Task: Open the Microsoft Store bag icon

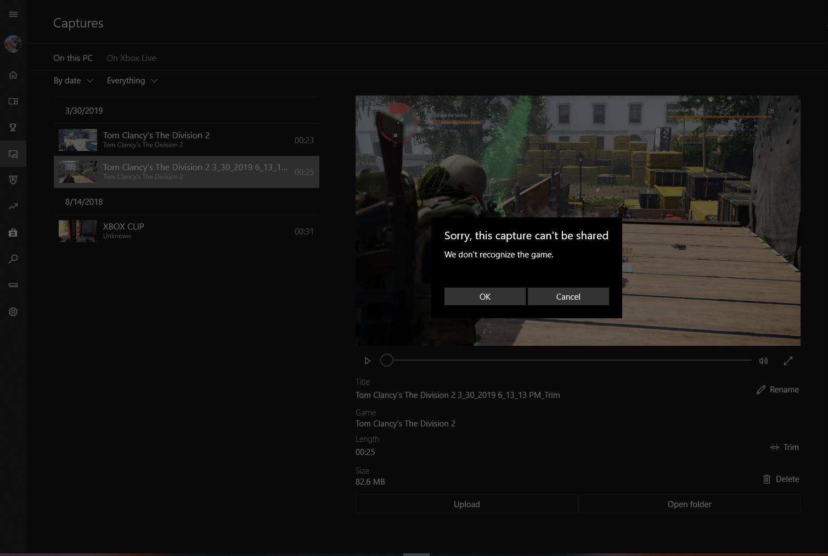Action: 13,233
